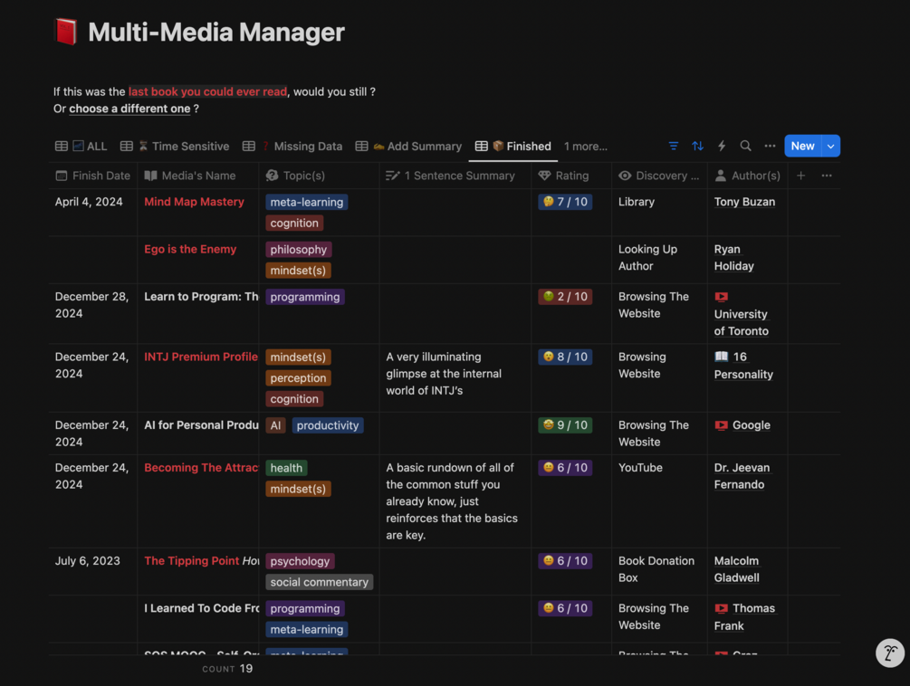Viewport: 910px width, 686px height.
Task: Click the psychology topic tag
Action: click(x=300, y=561)
